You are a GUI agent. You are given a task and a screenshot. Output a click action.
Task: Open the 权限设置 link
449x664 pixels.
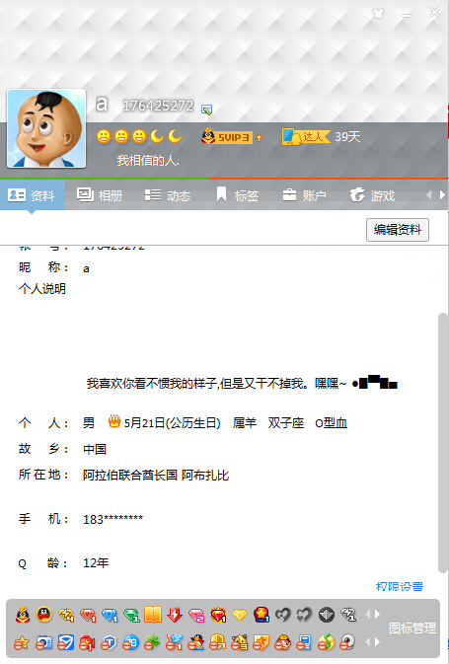click(400, 586)
